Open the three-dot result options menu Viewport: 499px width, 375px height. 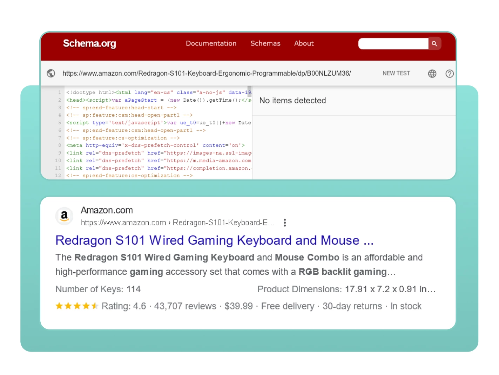(285, 223)
